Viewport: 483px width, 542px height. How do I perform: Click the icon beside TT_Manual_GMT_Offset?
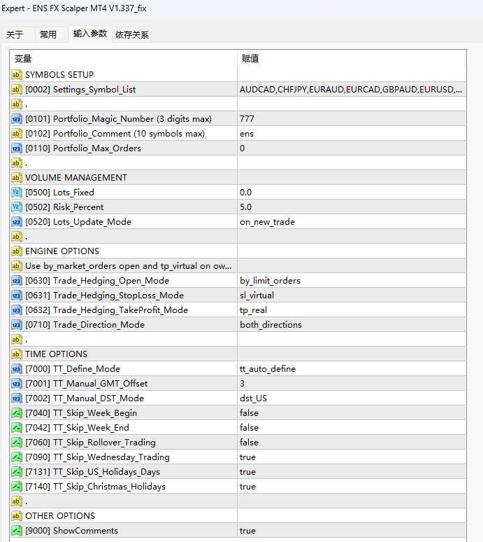(x=17, y=384)
